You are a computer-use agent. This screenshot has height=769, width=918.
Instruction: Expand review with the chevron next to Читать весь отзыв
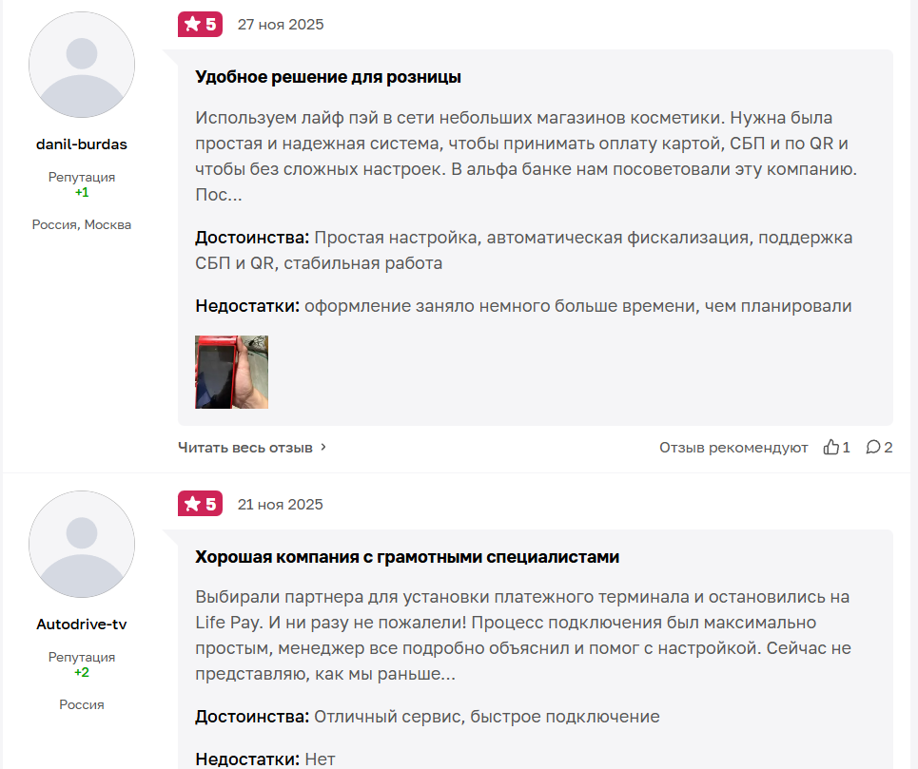(x=323, y=448)
